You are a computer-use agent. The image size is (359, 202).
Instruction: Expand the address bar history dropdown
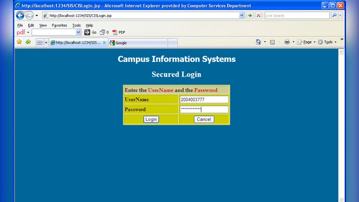coord(241,15)
